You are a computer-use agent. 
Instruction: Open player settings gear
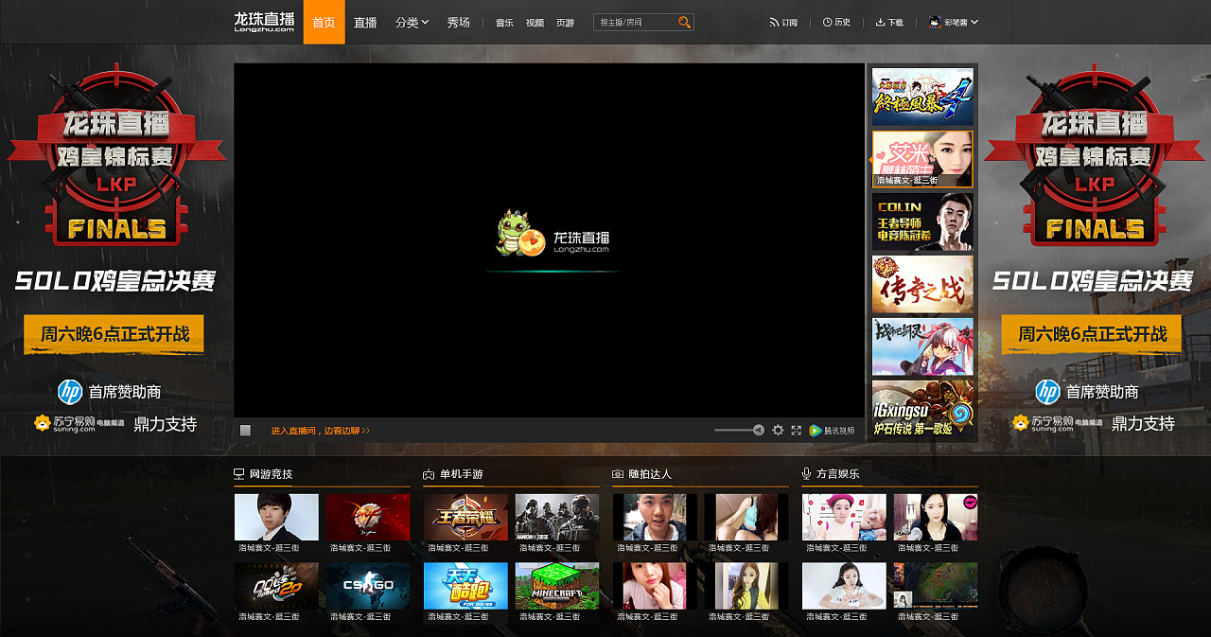[778, 430]
